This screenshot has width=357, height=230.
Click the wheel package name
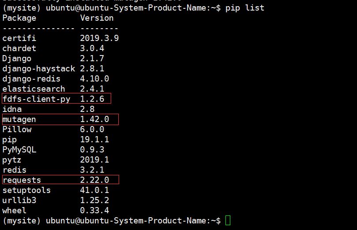14,211
